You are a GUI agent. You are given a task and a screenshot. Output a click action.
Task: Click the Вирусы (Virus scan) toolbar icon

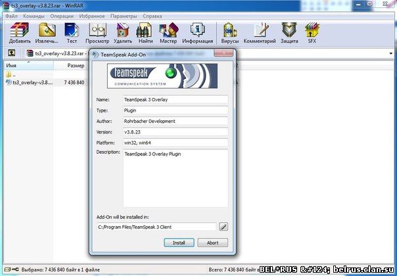click(x=230, y=33)
